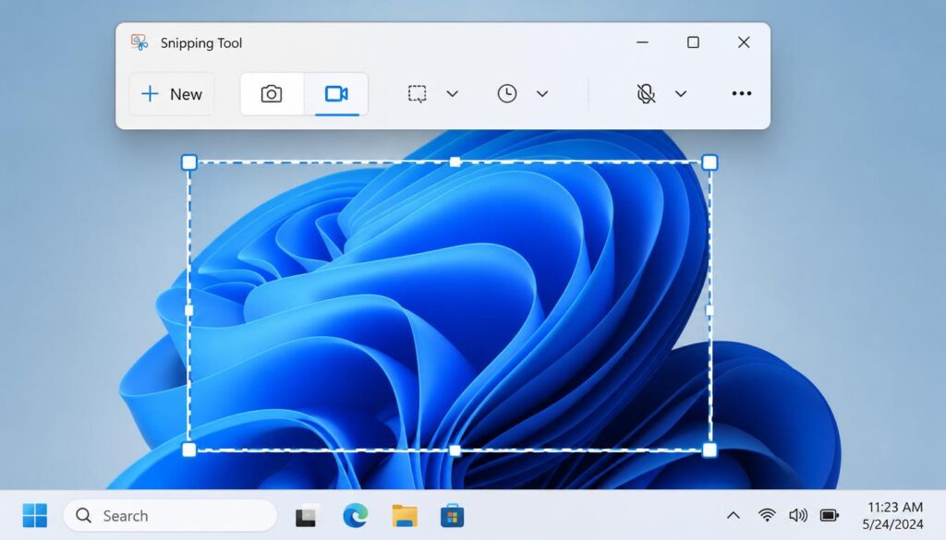The height and width of the screenshot is (540, 946).
Task: Click the bottom-left selection corner handle
Action: click(x=188, y=450)
